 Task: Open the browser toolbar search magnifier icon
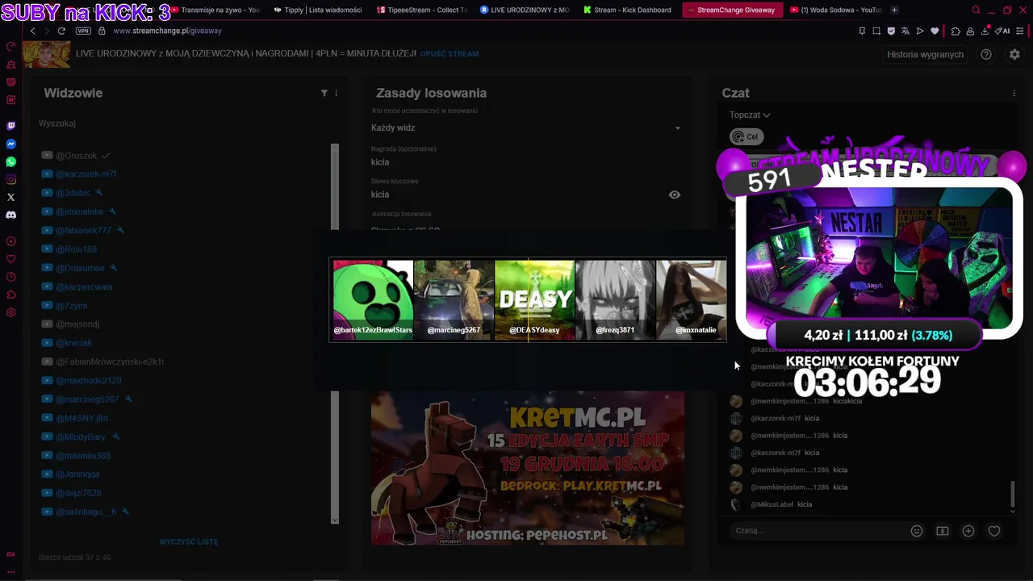976,10
